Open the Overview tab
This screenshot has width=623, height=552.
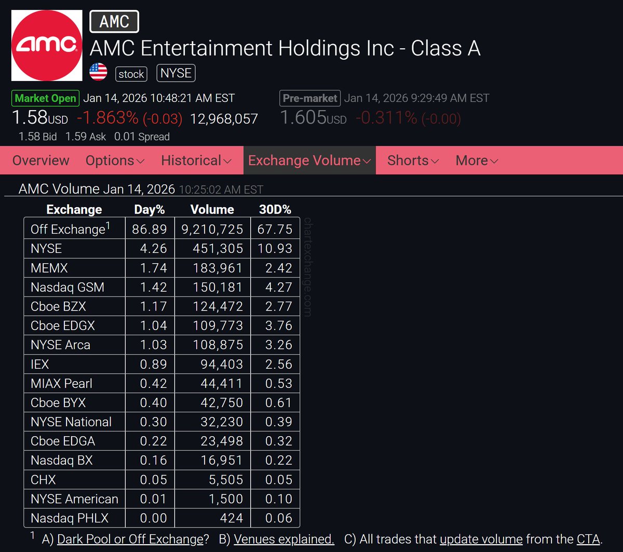coord(40,160)
